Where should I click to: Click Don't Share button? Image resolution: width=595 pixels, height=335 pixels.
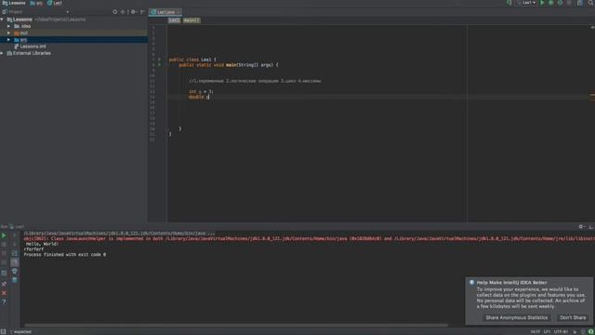coord(573,317)
